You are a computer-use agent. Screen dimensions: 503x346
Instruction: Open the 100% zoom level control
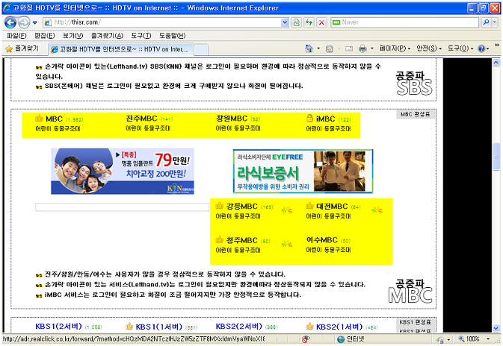(474, 339)
